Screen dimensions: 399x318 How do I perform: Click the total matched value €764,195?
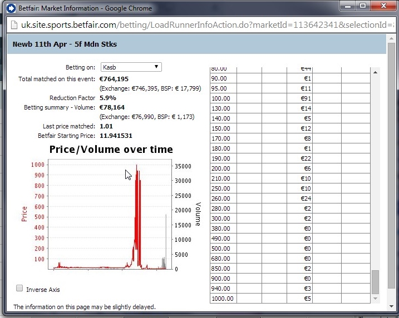(x=114, y=79)
